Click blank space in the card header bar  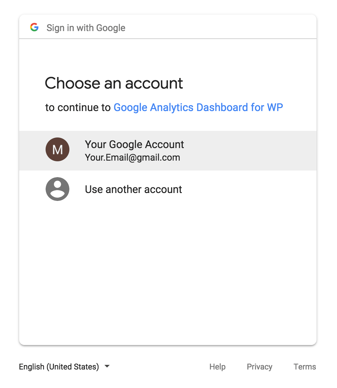coord(220,27)
